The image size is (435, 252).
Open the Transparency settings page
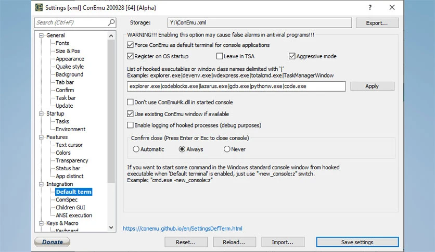72,160
